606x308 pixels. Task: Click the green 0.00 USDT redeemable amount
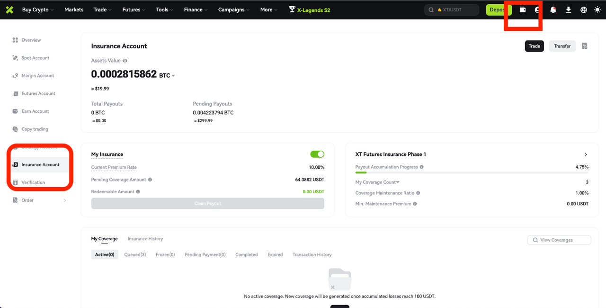click(x=313, y=192)
